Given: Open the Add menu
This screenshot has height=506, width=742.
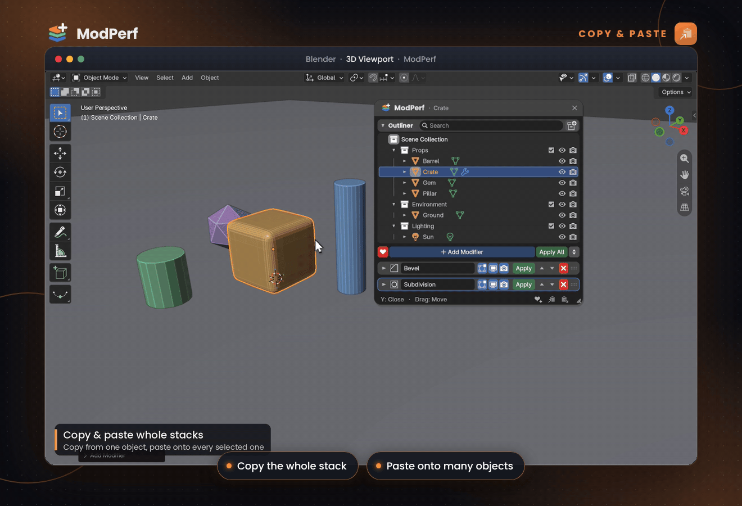Looking at the screenshot, I should [187, 78].
